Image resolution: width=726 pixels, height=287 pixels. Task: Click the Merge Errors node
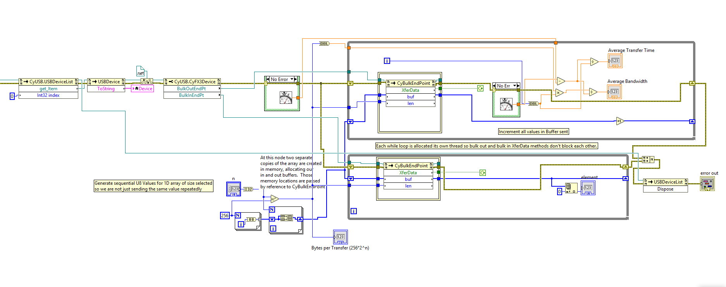point(648,159)
